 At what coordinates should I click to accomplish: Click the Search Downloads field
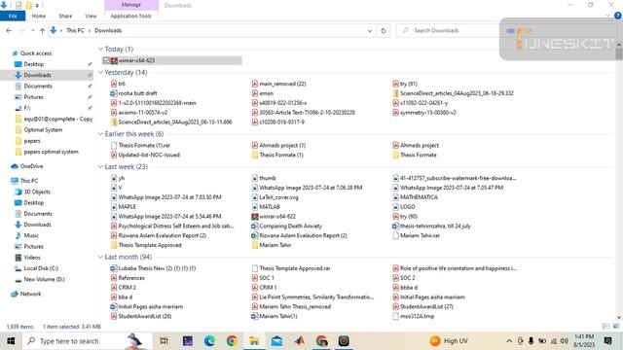coord(447,30)
